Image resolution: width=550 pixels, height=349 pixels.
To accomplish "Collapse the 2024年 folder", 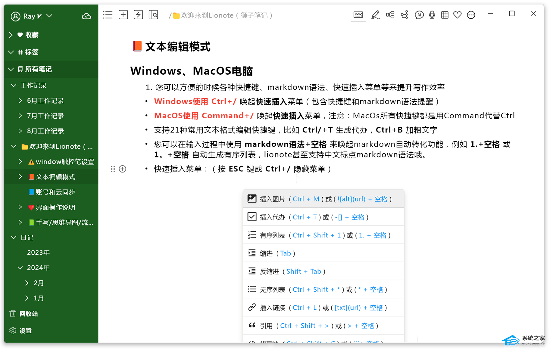I will point(20,268).
